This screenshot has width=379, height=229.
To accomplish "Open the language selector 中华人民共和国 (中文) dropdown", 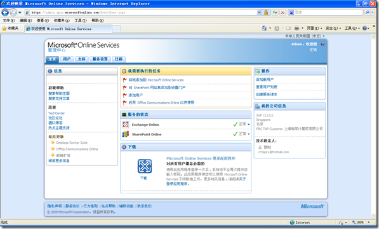I will 305,36.
